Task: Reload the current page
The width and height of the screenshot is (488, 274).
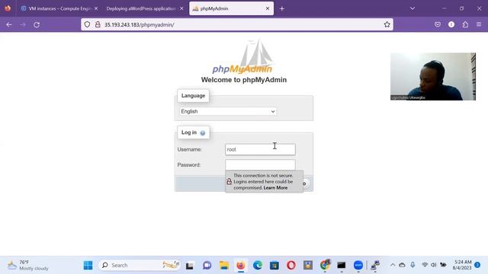Action: click(37, 24)
